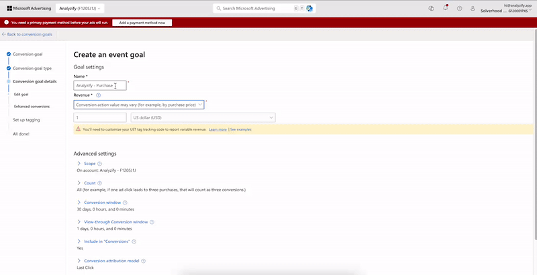Open the Conversion window help icon
This screenshot has height=275, width=537.
coord(125,203)
